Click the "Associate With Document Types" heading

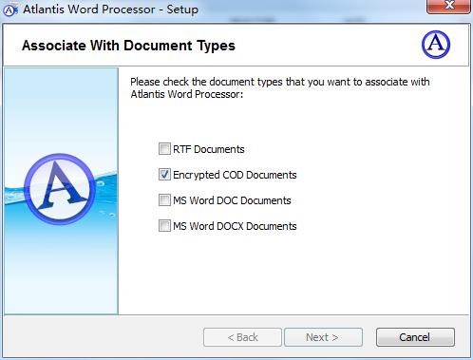(x=128, y=46)
